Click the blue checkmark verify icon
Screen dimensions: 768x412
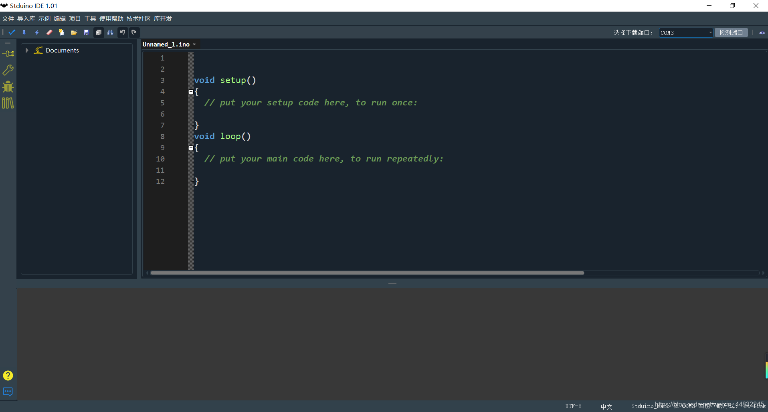[12, 32]
